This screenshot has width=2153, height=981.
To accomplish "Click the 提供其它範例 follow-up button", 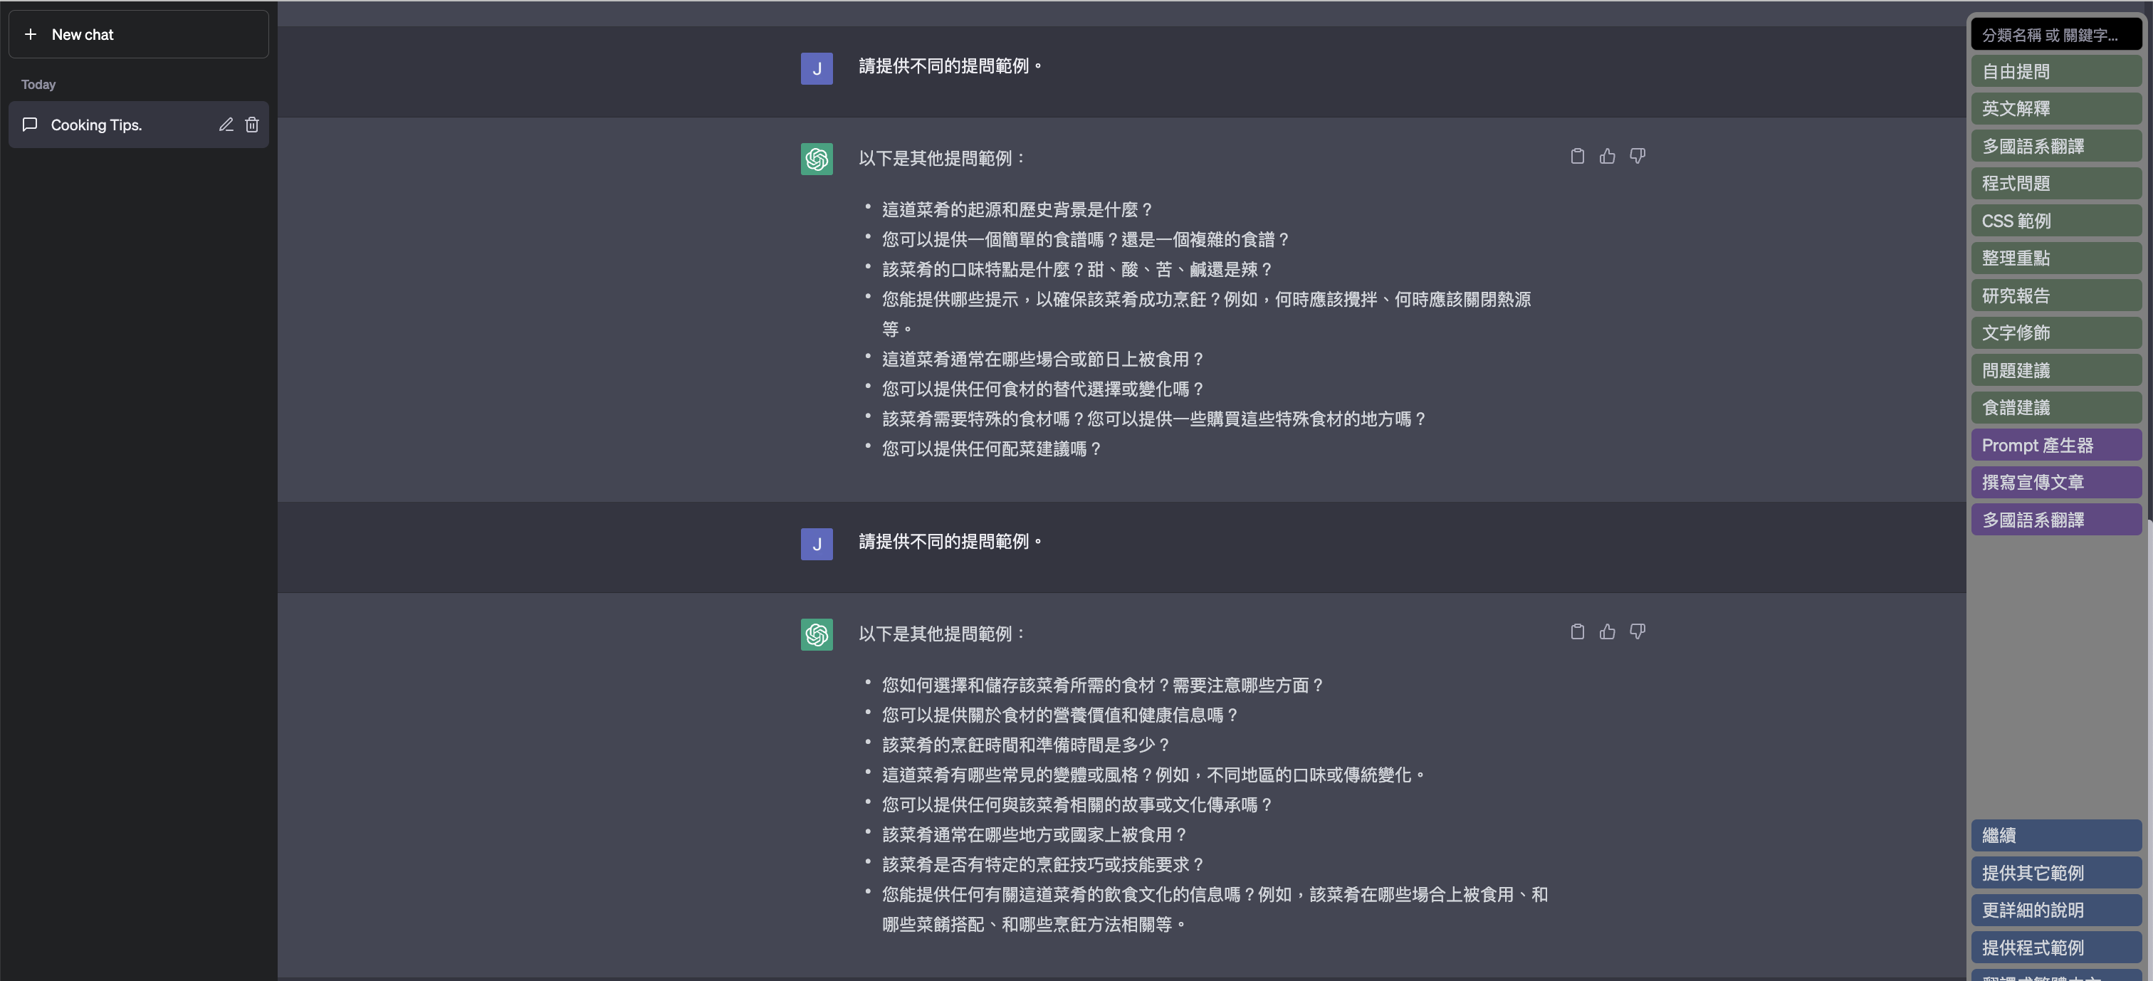I will [x=2055, y=874].
